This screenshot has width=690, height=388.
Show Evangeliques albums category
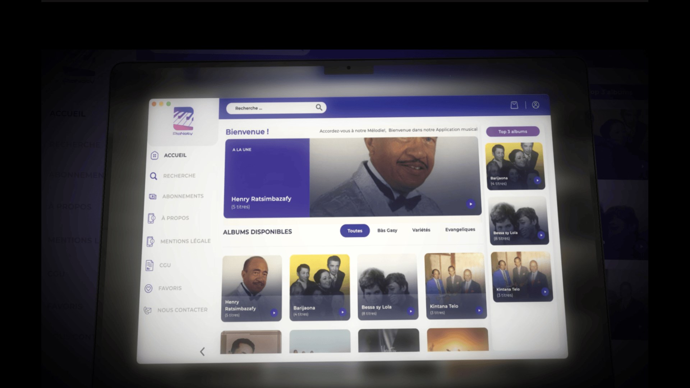pyautogui.click(x=460, y=230)
